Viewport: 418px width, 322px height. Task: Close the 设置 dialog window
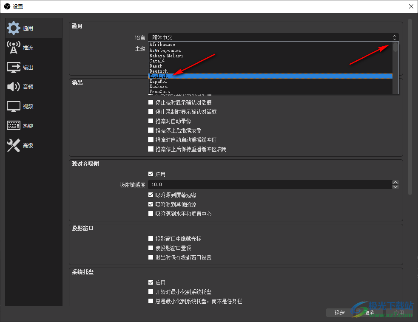pos(411,6)
